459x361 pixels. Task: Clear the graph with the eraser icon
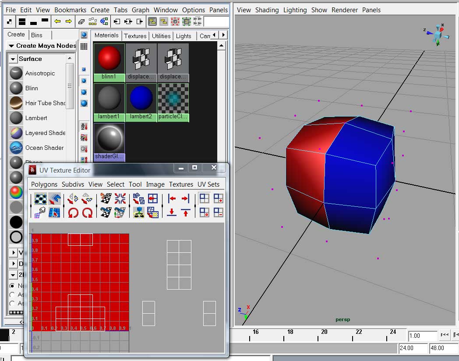81,21
